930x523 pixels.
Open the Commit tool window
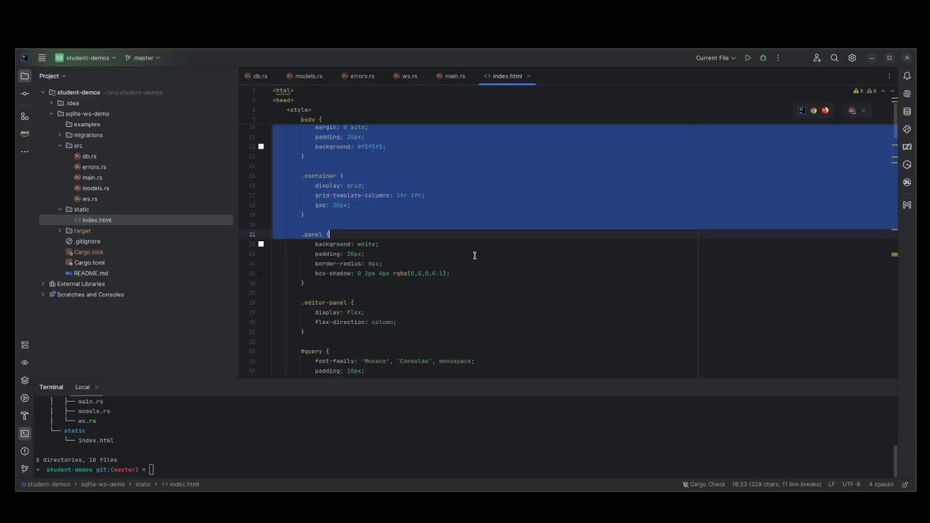(25, 94)
